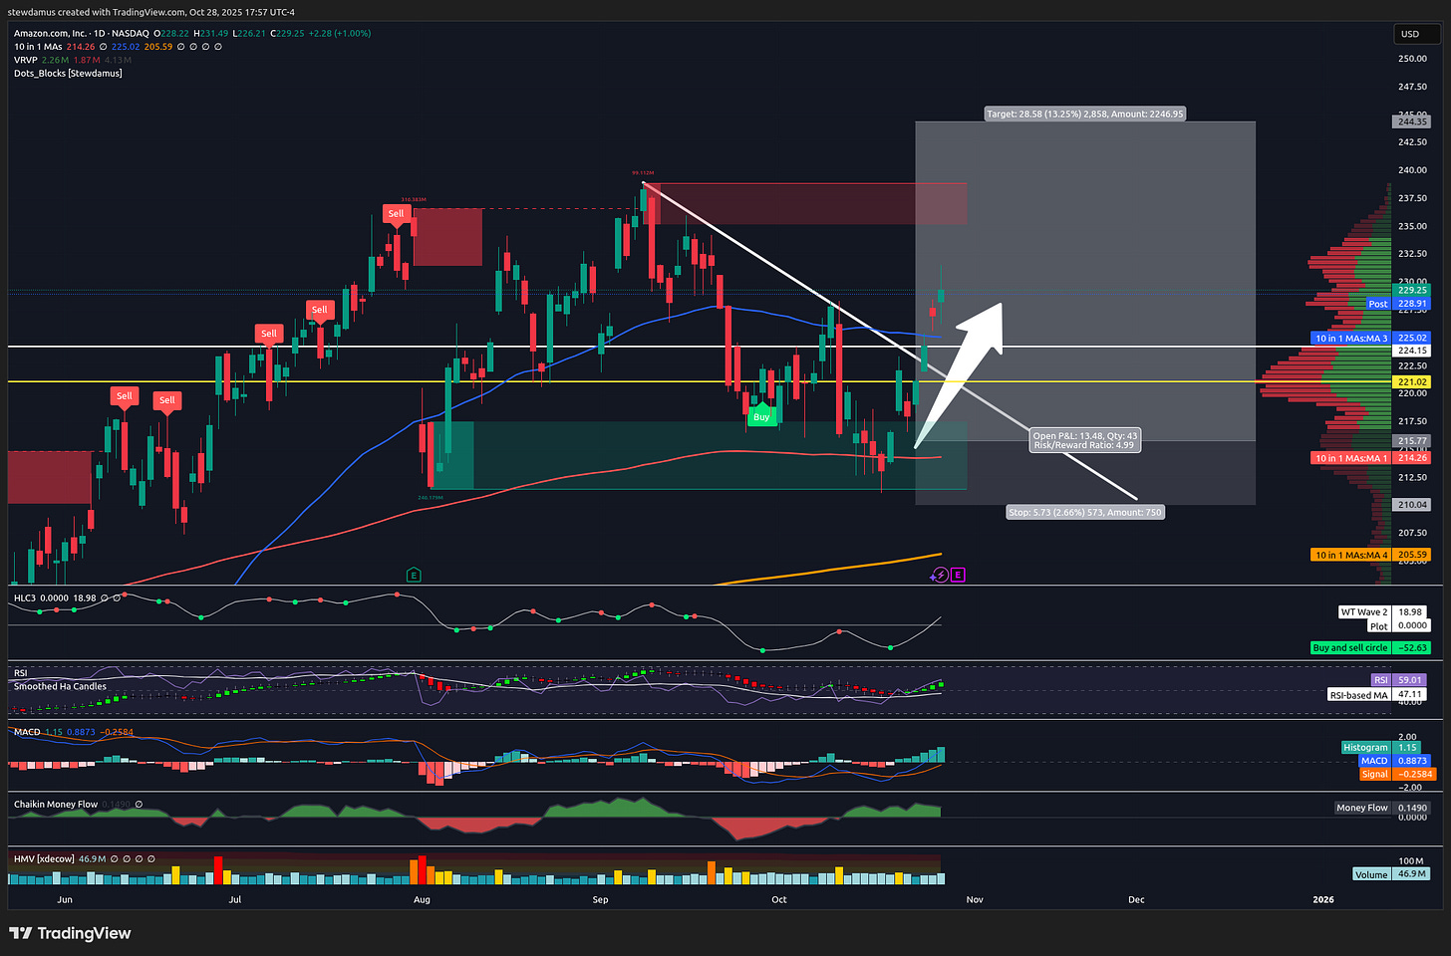
Task: Click the Volume 46.9M label
Action: (x=1391, y=874)
